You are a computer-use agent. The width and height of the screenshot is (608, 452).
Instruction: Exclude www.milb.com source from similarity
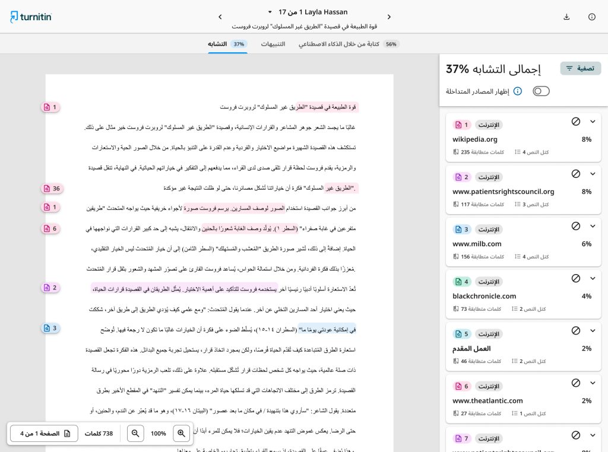coord(576,226)
